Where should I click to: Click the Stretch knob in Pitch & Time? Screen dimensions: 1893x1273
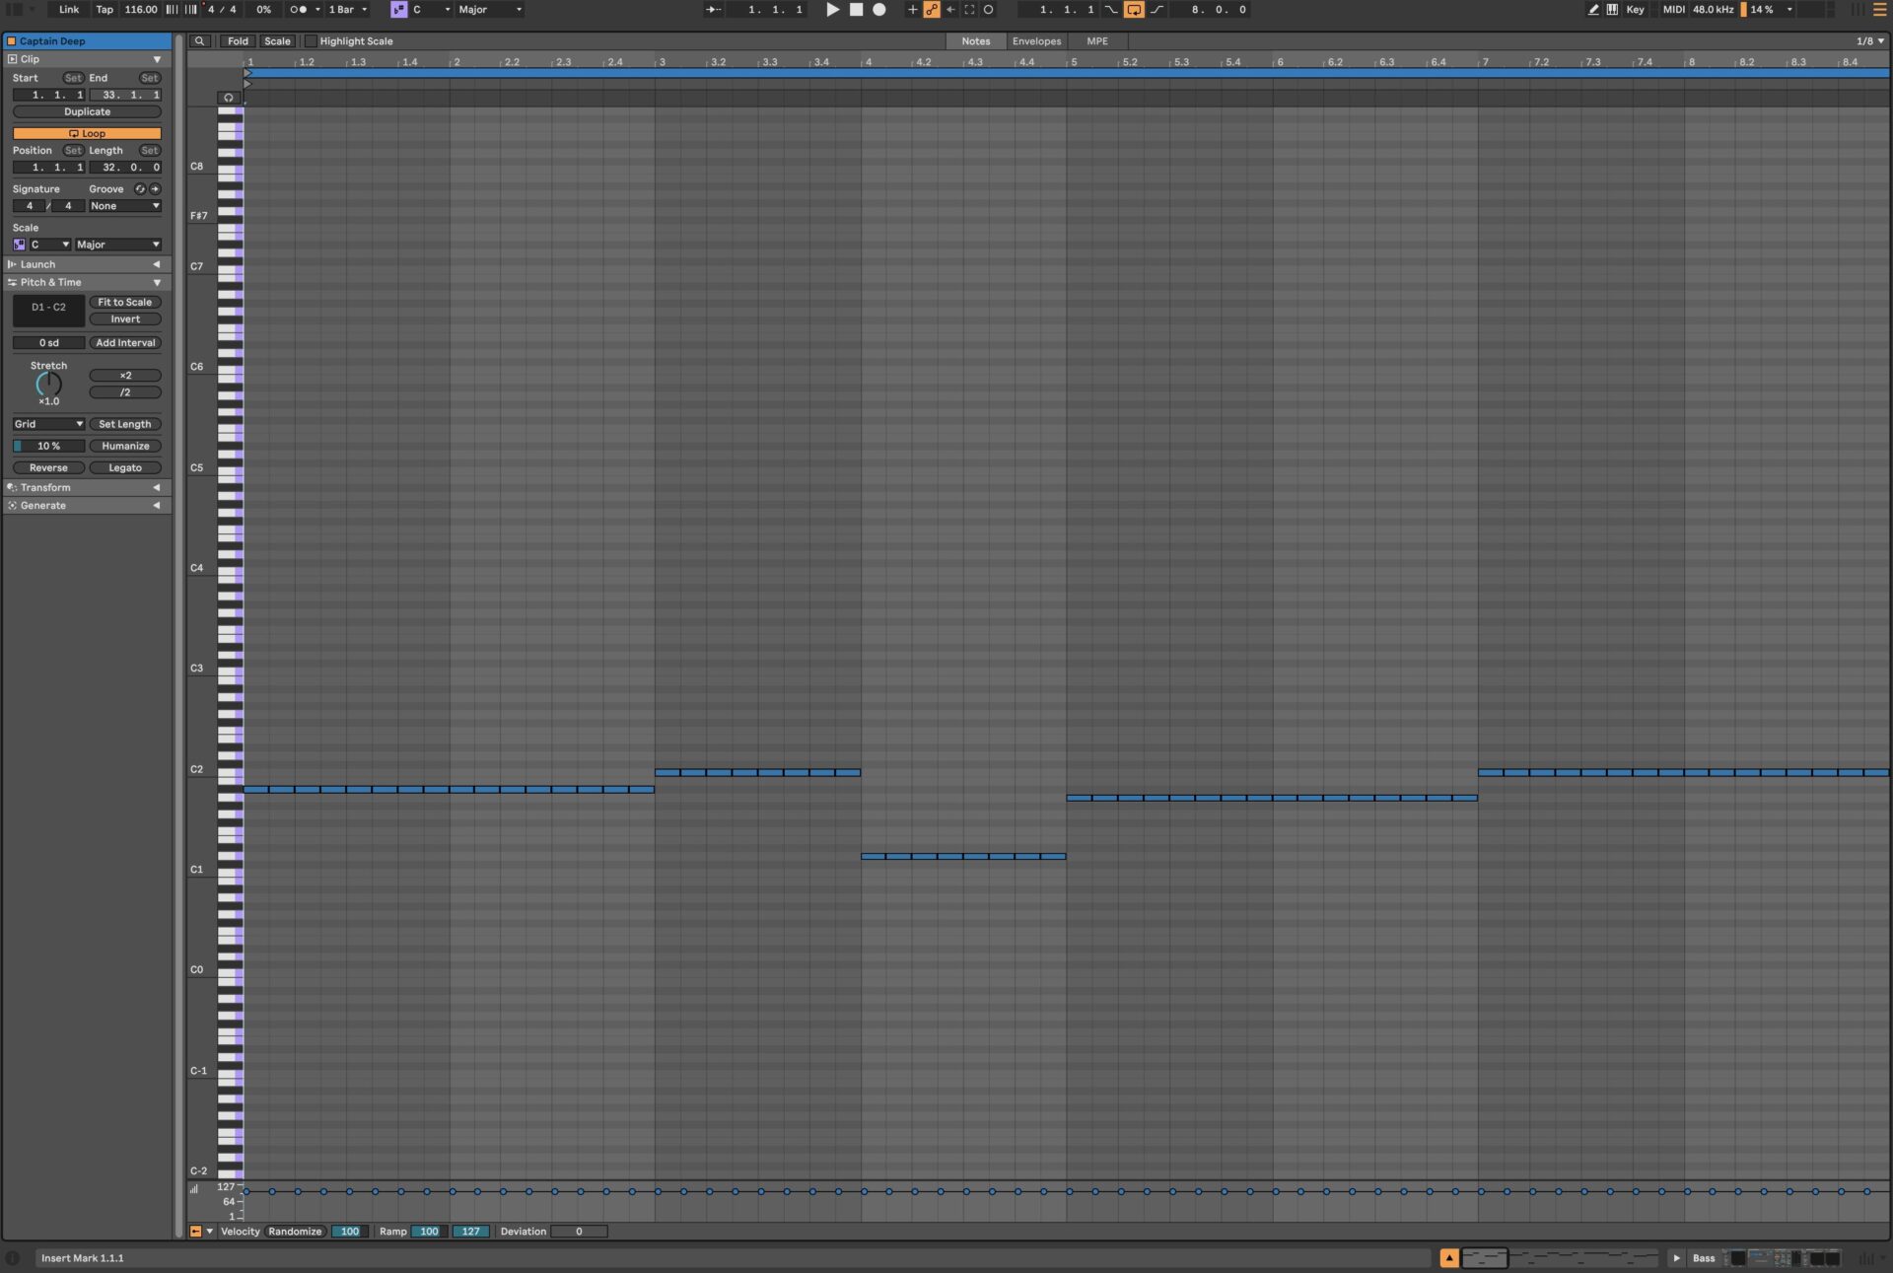click(x=48, y=385)
